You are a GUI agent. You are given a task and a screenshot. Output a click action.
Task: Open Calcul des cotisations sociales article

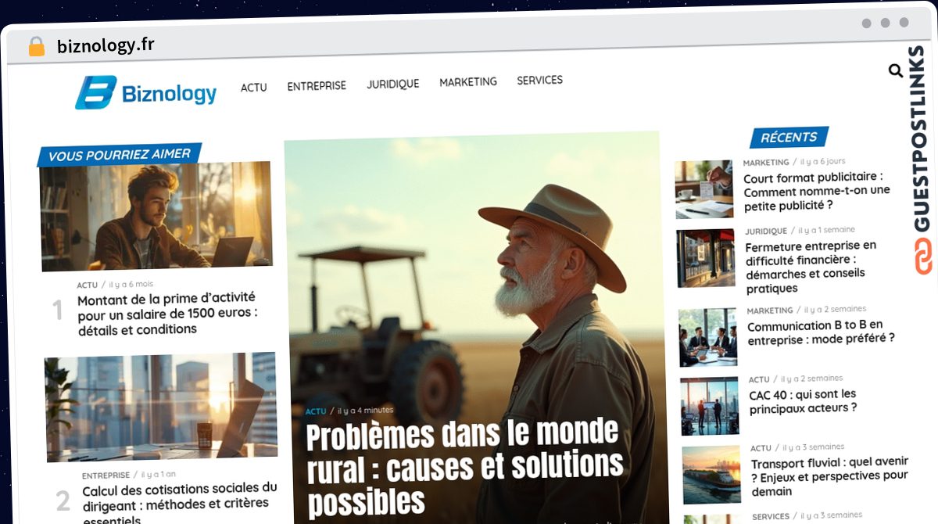pyautogui.click(x=179, y=503)
